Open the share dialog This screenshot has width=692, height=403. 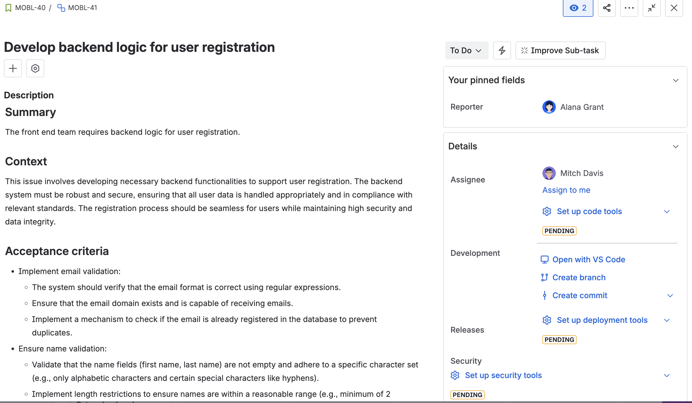click(x=607, y=8)
